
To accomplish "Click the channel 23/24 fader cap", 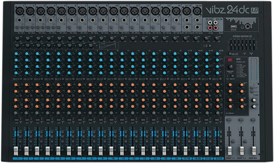I will (217, 151).
